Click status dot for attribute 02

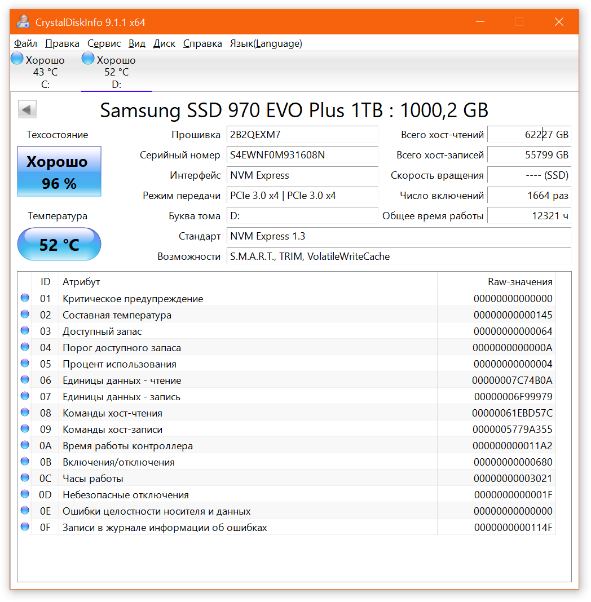(25, 314)
